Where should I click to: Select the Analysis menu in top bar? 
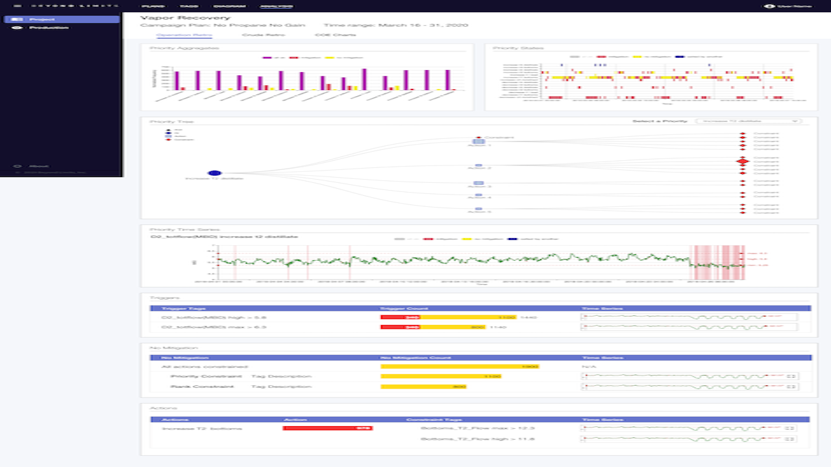click(x=276, y=6)
